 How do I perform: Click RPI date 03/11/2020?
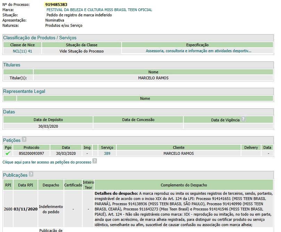pyautogui.click(x=25, y=209)
